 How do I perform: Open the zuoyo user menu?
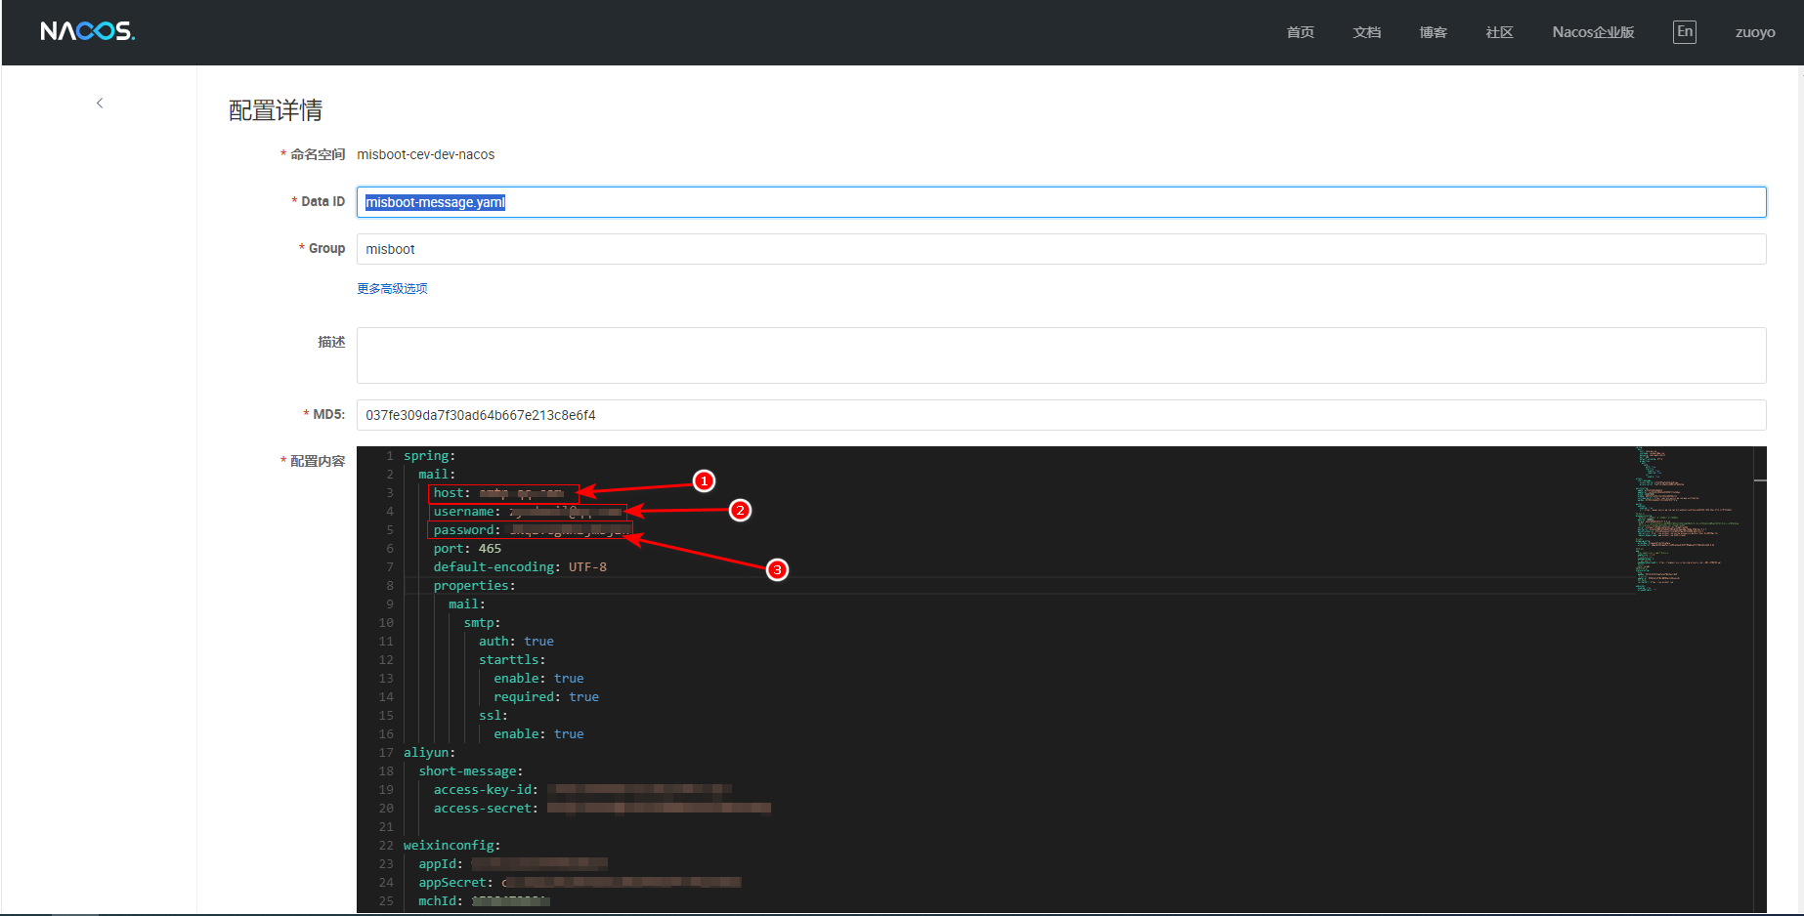1755,32
